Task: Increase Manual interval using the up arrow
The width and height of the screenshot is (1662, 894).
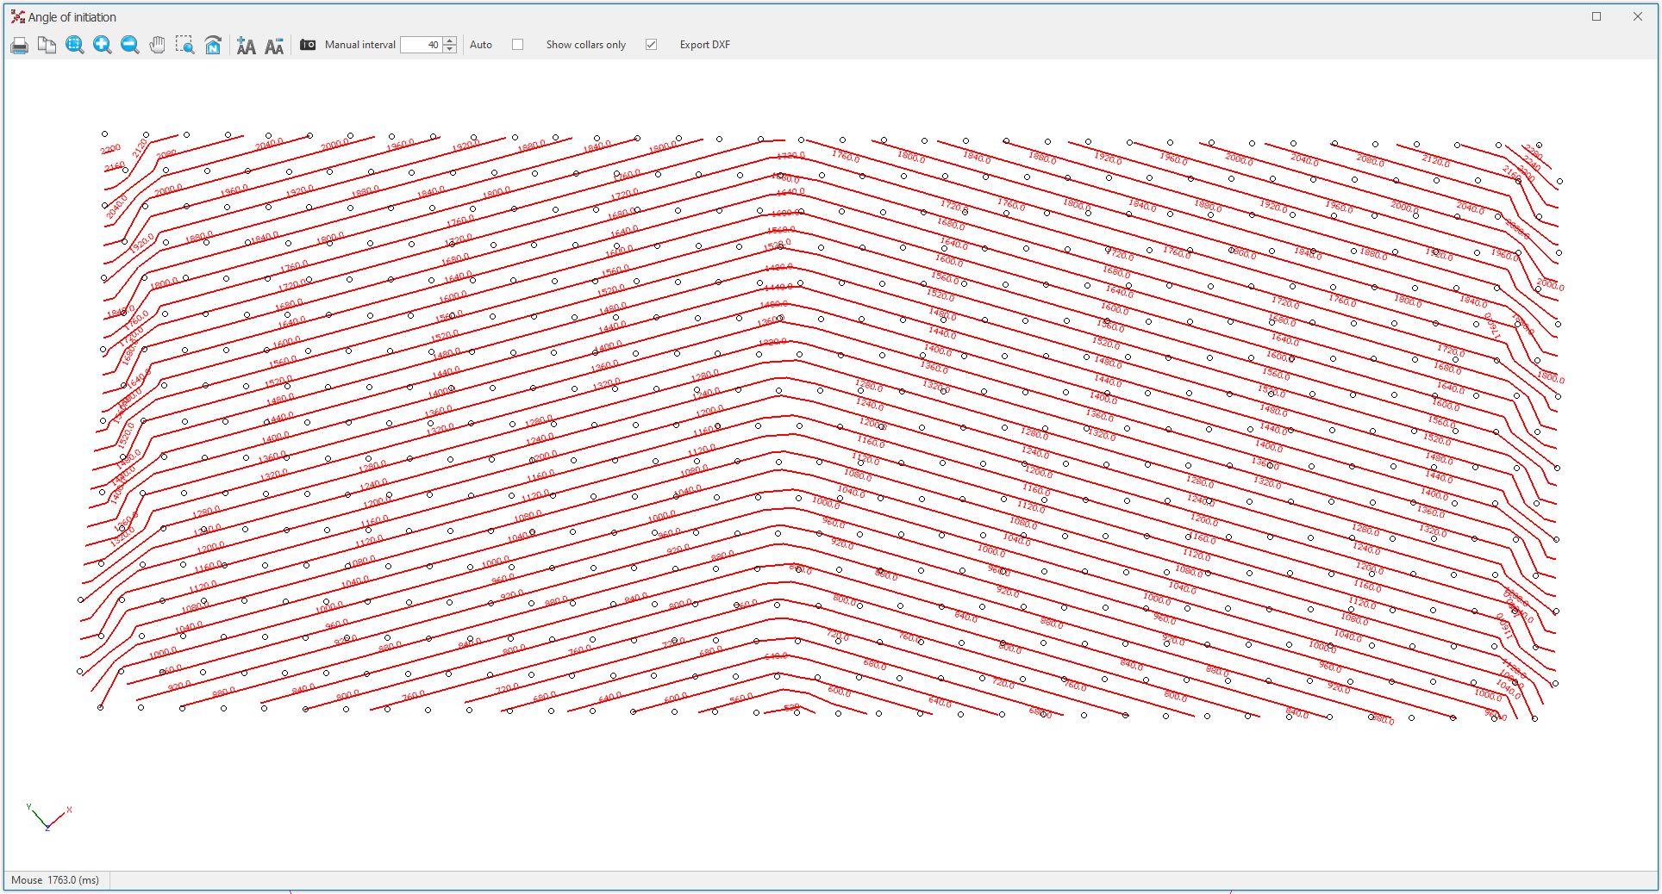Action: [x=449, y=40]
